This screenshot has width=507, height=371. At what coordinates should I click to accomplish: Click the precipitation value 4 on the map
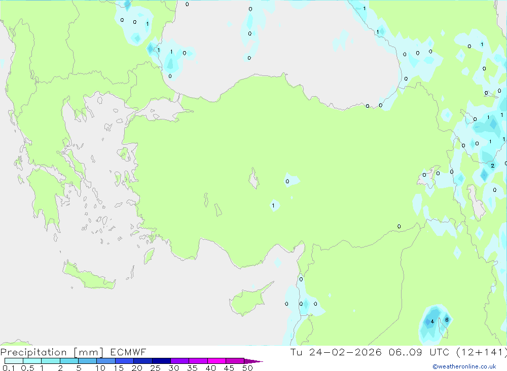click(x=432, y=321)
